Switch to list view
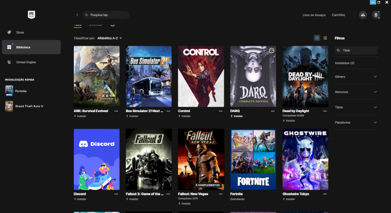The image size is (391, 213). coord(325,38)
